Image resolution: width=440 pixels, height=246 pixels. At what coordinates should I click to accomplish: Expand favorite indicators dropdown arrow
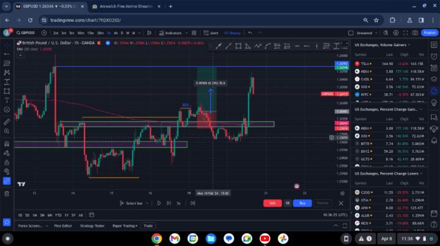186,33
